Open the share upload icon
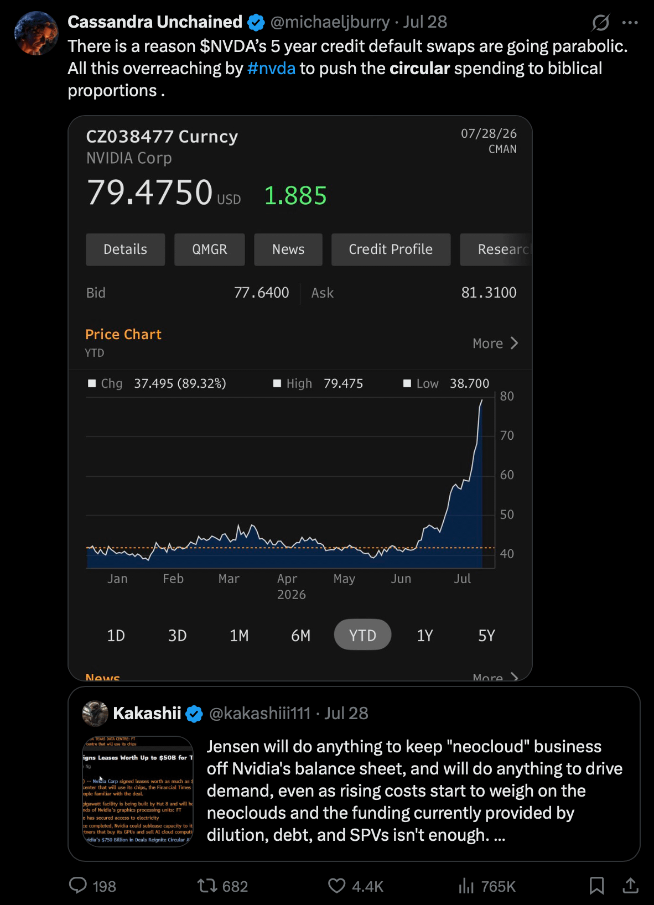The image size is (654, 905). click(x=630, y=886)
